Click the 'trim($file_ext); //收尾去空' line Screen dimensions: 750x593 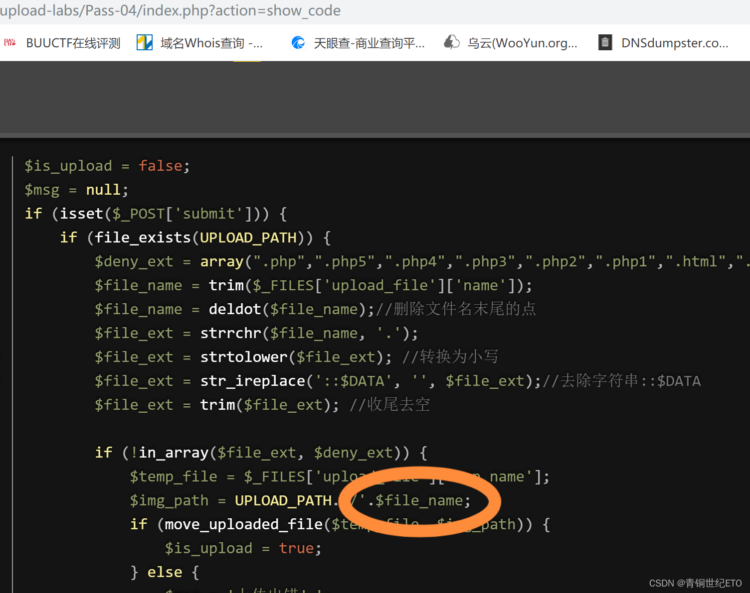tap(262, 405)
